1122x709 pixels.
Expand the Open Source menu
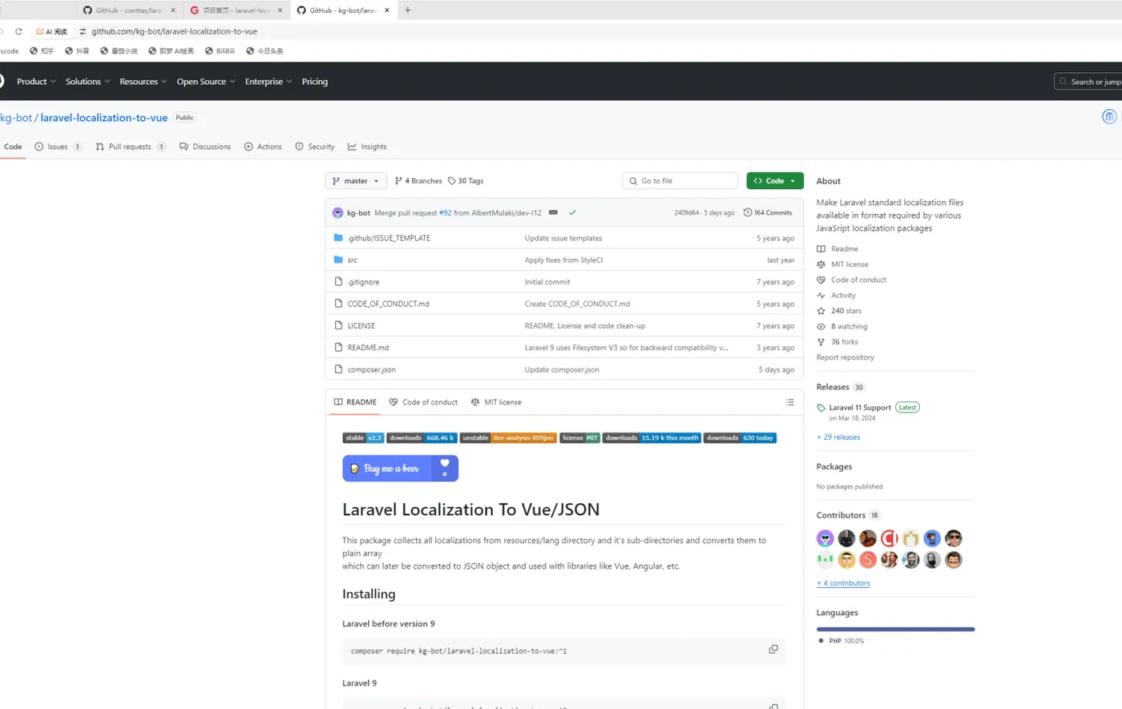click(206, 82)
